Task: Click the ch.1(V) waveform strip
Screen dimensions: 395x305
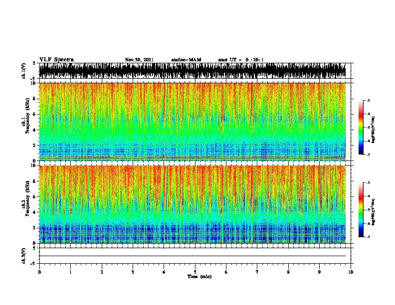Action: (193, 71)
